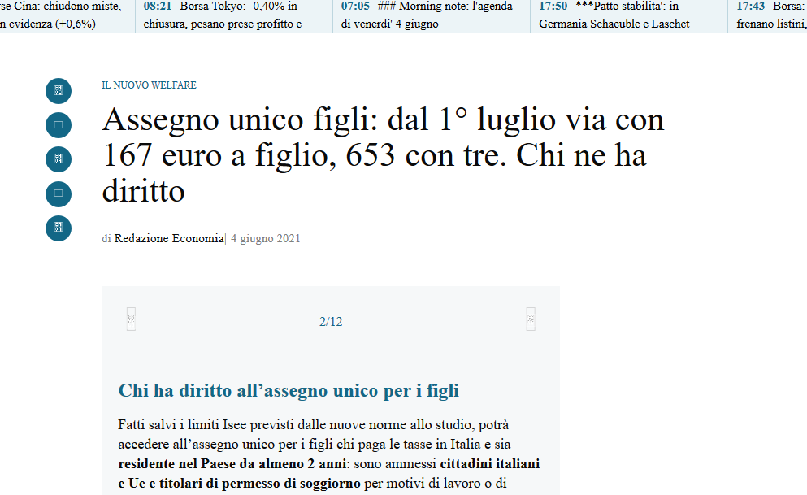Advance to the next slide of the gallery

click(531, 319)
